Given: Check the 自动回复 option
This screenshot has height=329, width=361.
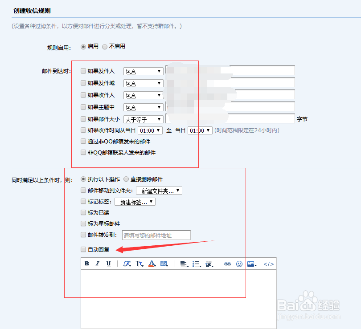Looking at the screenshot, I should pos(83,249).
